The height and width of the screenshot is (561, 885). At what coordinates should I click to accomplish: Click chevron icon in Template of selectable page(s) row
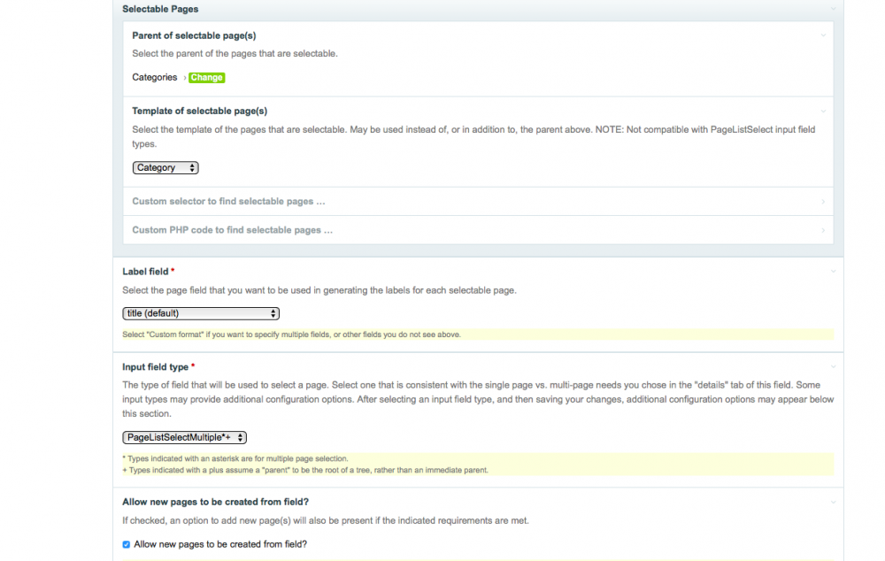[x=823, y=111]
